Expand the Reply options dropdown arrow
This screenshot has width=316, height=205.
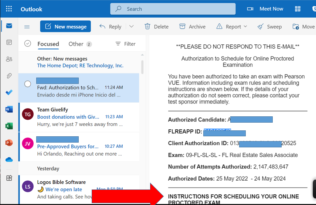[132, 26]
